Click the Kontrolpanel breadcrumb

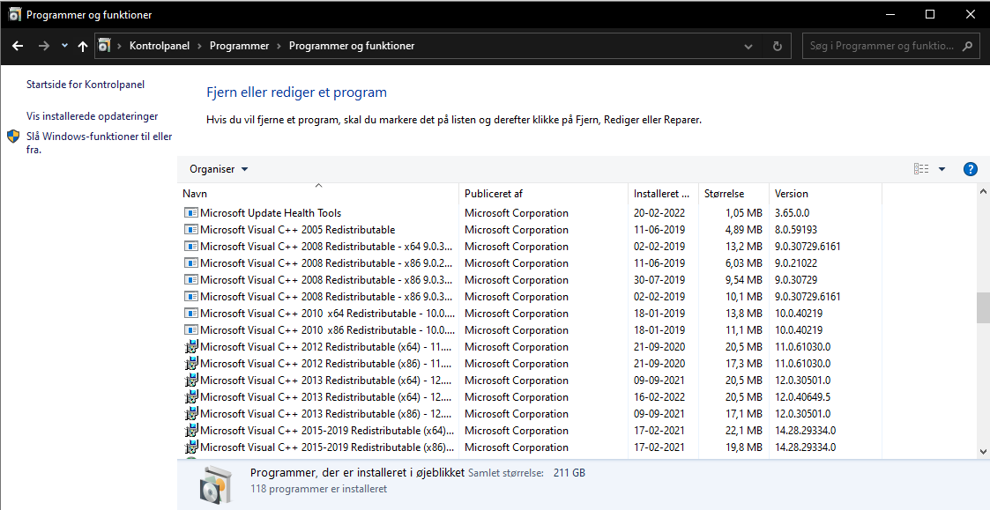tap(159, 46)
